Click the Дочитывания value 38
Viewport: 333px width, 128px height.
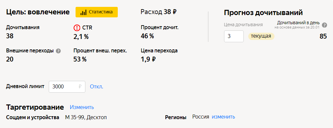click(x=10, y=36)
